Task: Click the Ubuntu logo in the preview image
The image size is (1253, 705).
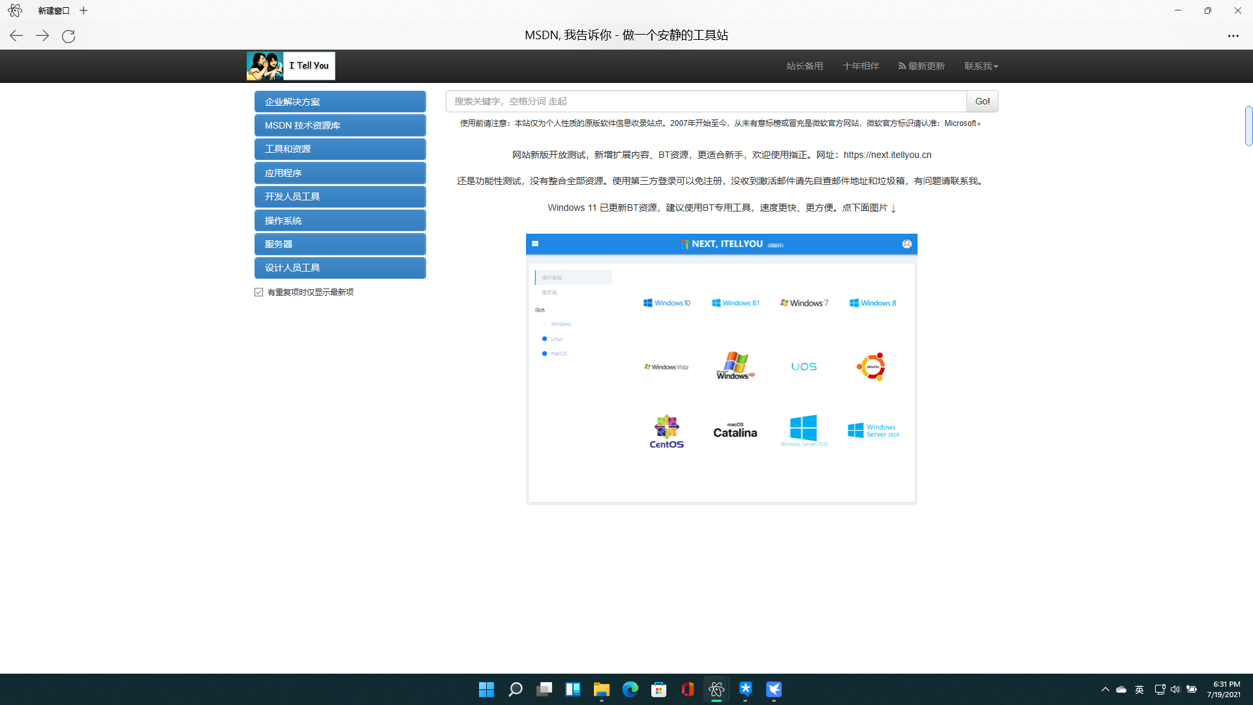Action: pos(871,366)
